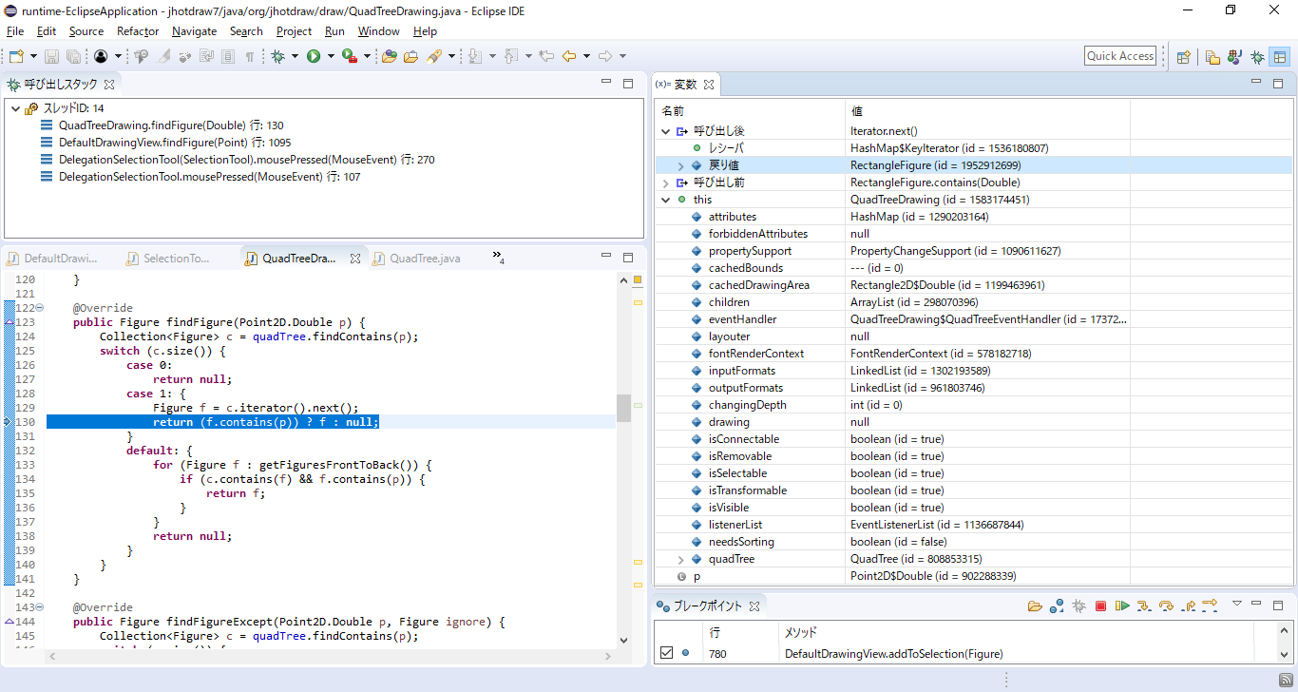Click the Back navigation yellow arrow
Image resolution: width=1298 pixels, height=692 pixels.
click(568, 56)
